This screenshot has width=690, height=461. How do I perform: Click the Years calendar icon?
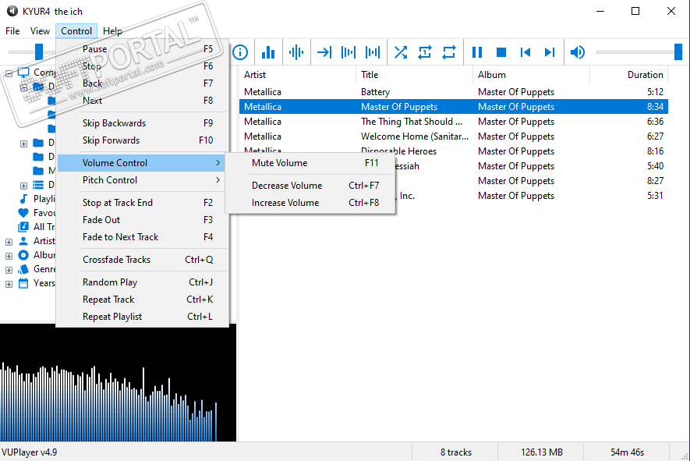[23, 283]
